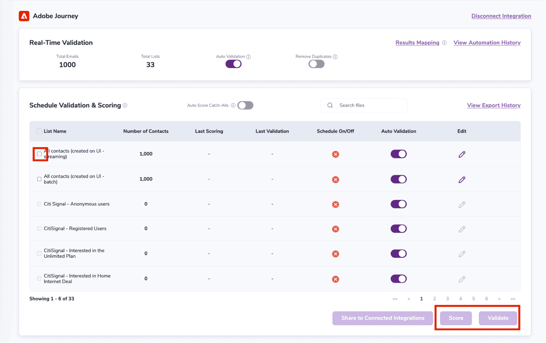The height and width of the screenshot is (343, 546).
Task: Select the List Name header checkbox
Action: pyautogui.click(x=39, y=131)
